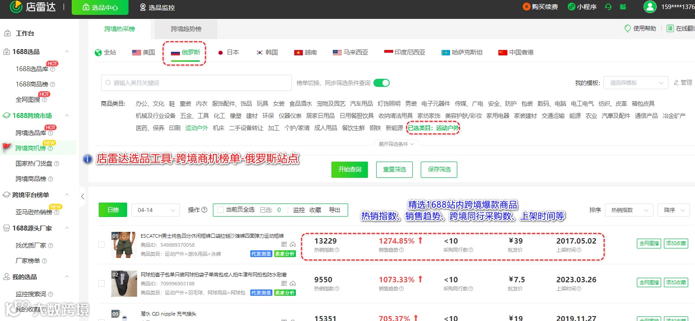Select the 美国 site tab
The width and height of the screenshot is (695, 321).
point(143,53)
